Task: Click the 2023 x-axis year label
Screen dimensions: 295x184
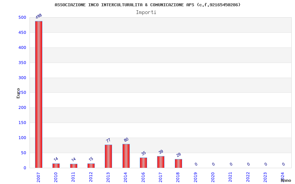Action: click(265, 177)
